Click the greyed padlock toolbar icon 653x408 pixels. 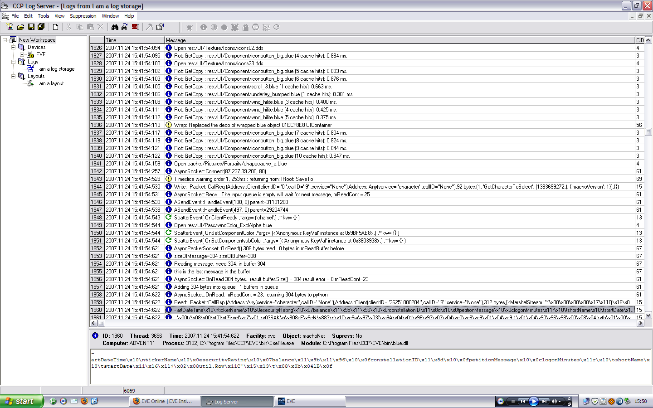[x=245, y=27]
